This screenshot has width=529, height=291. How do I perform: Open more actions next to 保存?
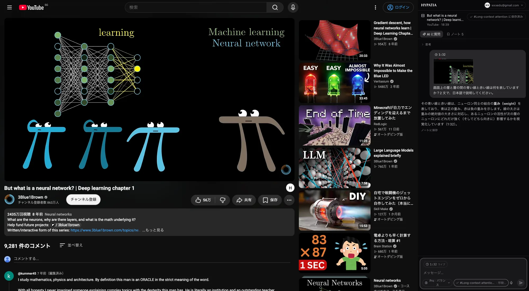tap(289, 200)
